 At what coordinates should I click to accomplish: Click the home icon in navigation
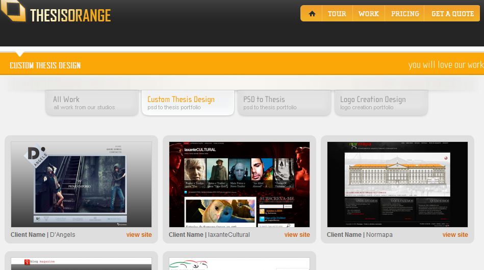click(312, 14)
